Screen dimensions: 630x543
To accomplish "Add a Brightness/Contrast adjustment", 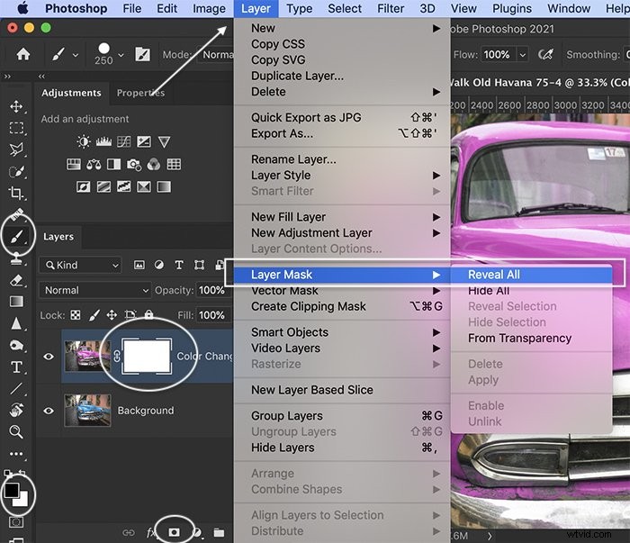I will [x=84, y=141].
